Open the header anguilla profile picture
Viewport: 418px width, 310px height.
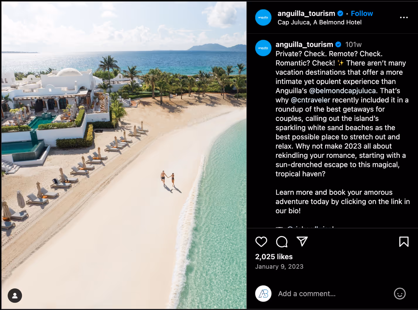(263, 18)
